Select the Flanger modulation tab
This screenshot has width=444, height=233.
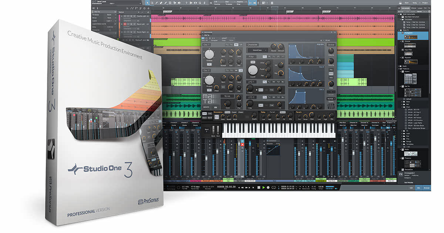234,112
